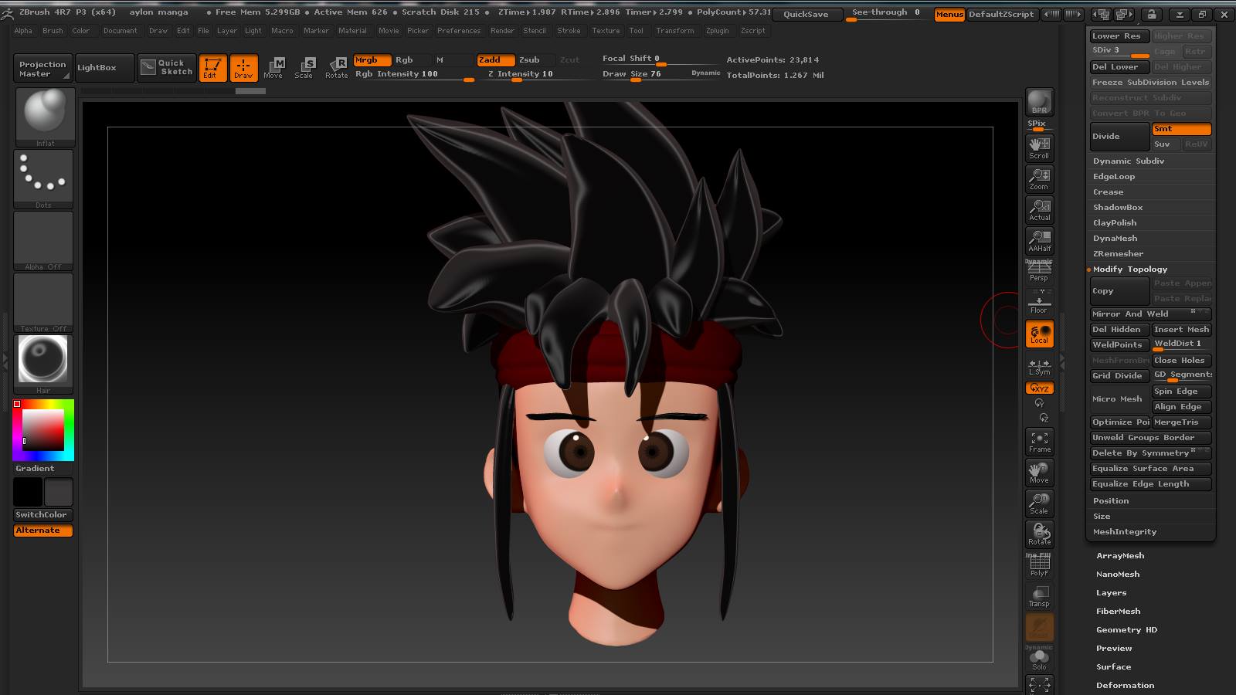Activate Draw mode button
Screen dimensions: 1236x695
pyautogui.click(x=243, y=68)
